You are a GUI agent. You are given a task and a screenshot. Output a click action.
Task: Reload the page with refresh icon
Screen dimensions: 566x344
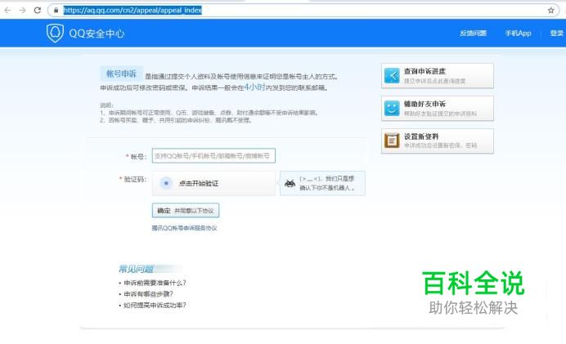click(x=37, y=10)
